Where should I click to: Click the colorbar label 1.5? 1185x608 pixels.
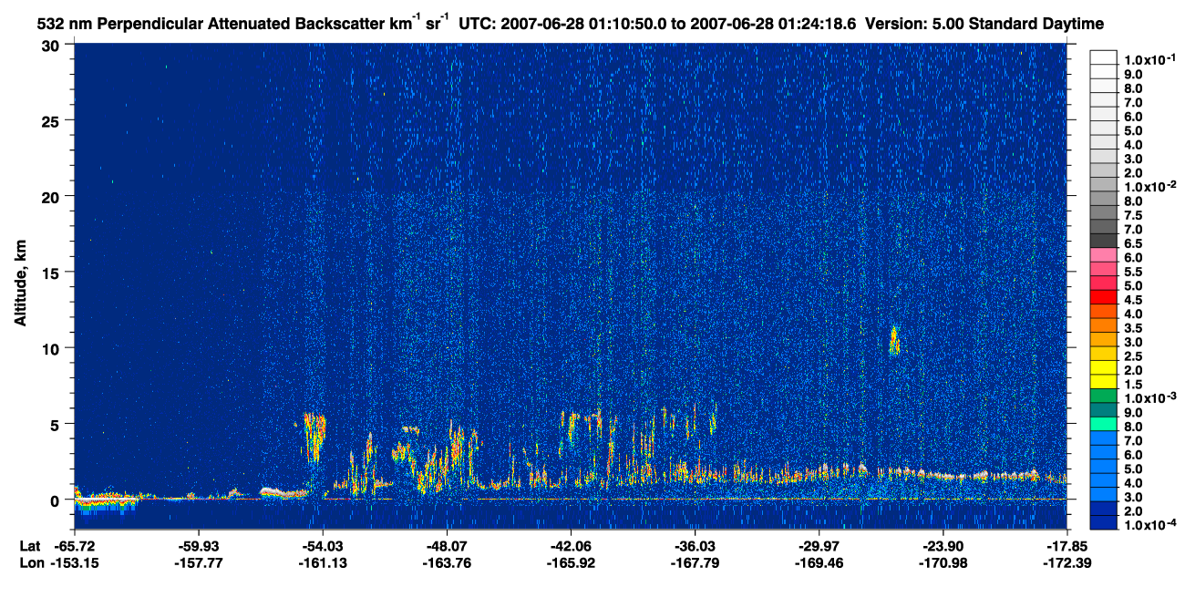coord(1132,385)
